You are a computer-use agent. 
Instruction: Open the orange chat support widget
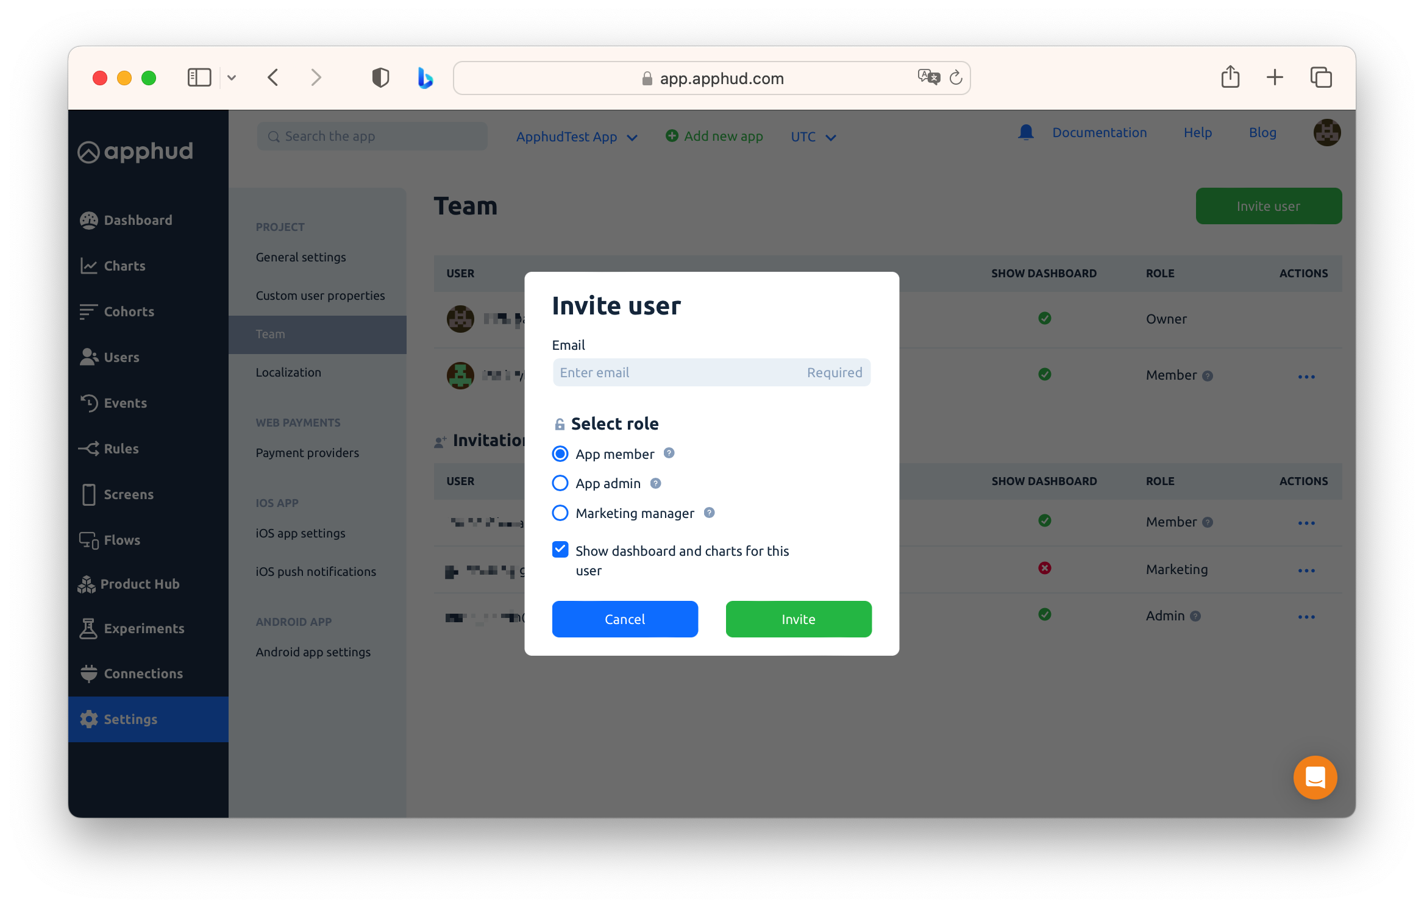pos(1315,778)
